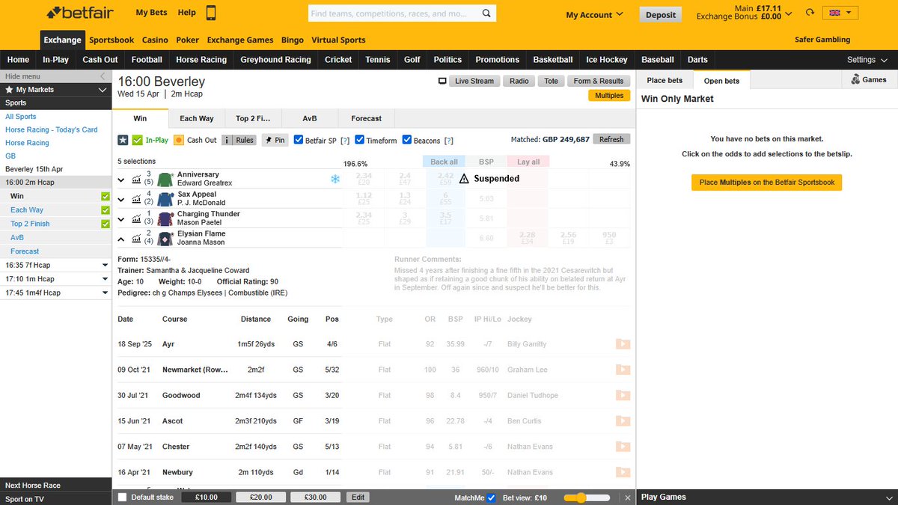Toggle the MatchMe checkbox
Viewport: 898px width, 505px height.
coord(491,498)
